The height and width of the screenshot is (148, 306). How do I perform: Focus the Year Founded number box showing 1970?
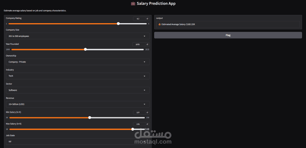point(139,44)
